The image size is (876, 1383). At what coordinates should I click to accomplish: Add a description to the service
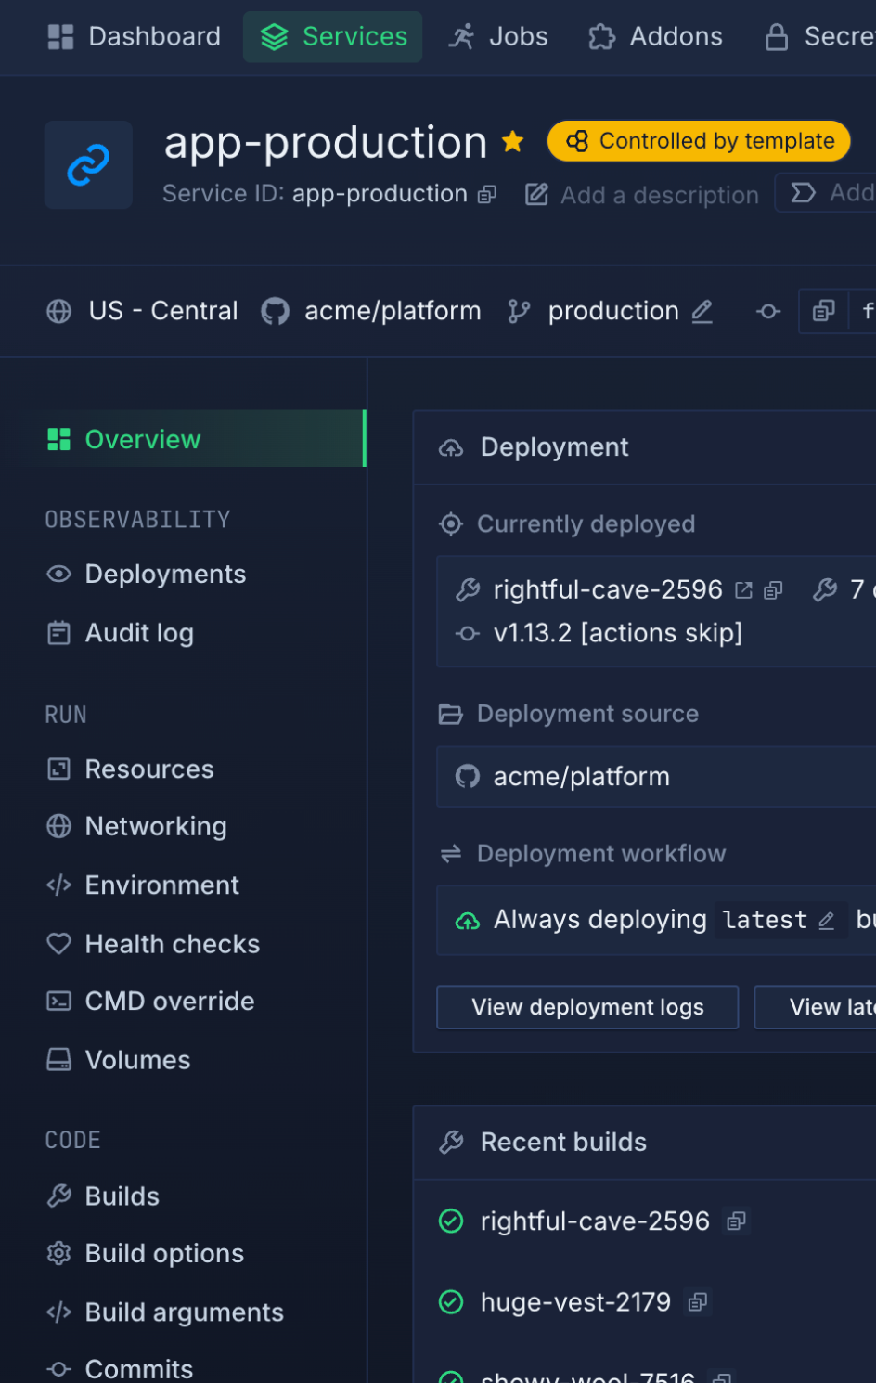pyautogui.click(x=642, y=195)
